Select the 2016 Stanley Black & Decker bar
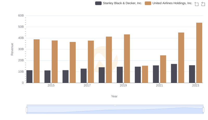The image size is (208, 120). [66, 77]
